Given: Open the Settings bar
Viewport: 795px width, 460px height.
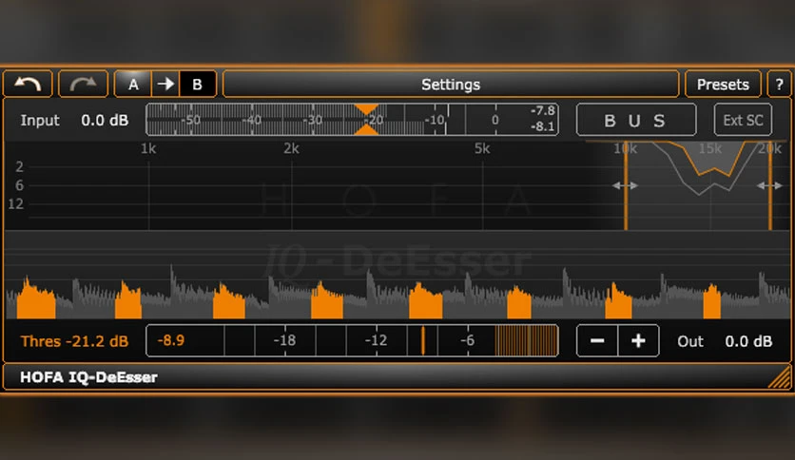Looking at the screenshot, I should 451,84.
